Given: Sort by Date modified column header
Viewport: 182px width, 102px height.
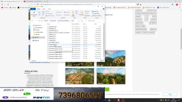Looking at the screenshot, I should 75,24.
